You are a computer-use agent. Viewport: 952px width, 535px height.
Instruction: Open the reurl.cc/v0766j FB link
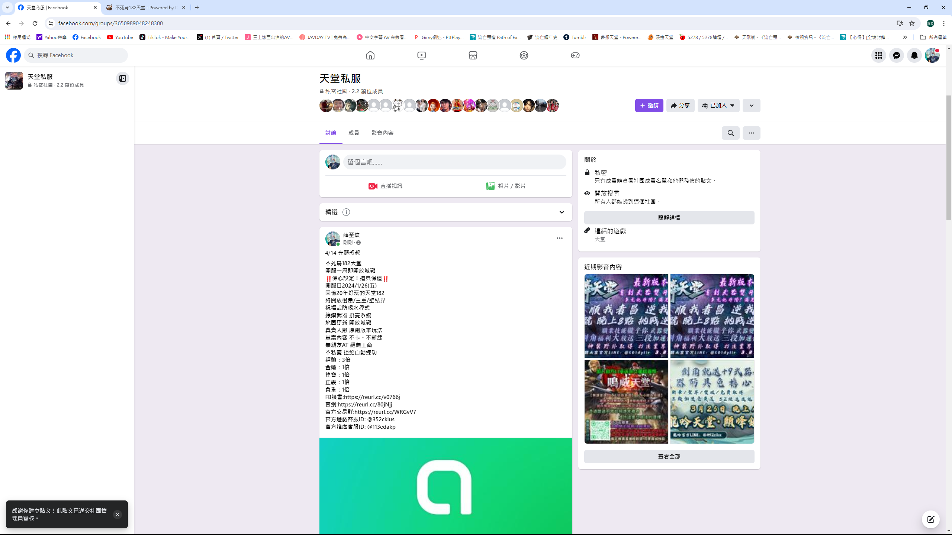pyautogui.click(x=372, y=397)
